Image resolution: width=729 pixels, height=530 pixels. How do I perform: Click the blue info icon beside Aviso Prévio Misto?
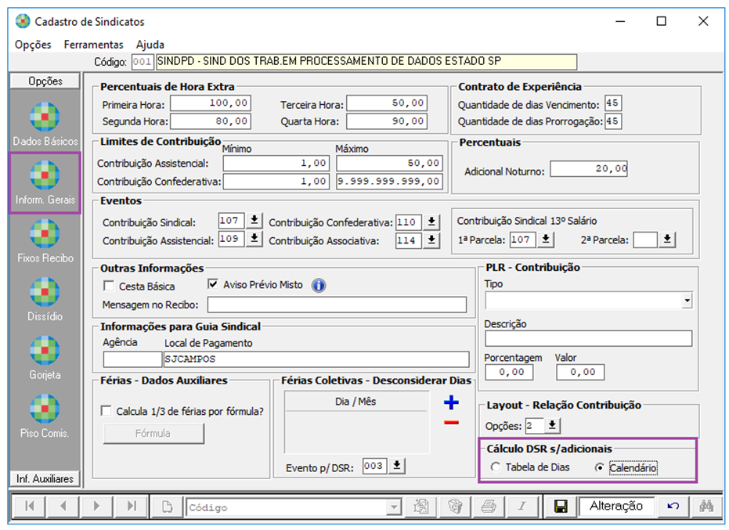coord(319,285)
